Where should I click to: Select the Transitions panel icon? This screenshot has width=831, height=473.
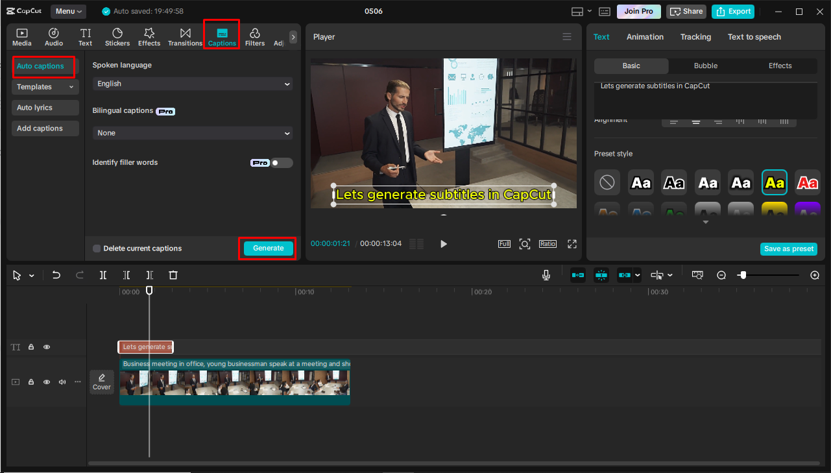pyautogui.click(x=185, y=36)
